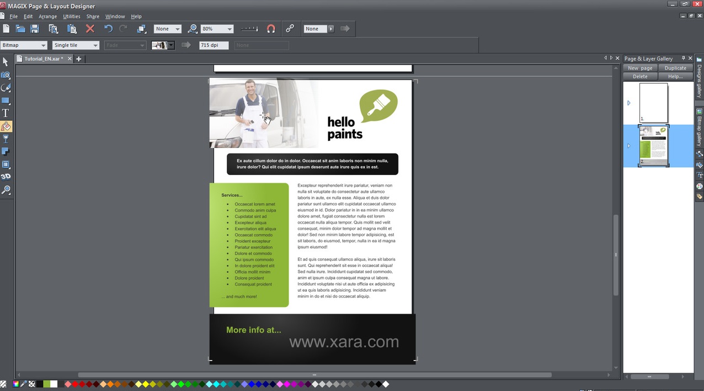
Task: Click the 715 dpi input field
Action: [x=214, y=45]
